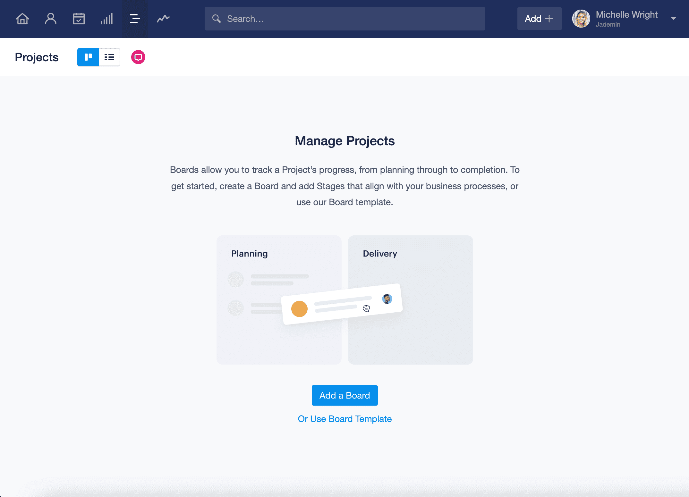Click the Notifications/Chat bubble icon
This screenshot has width=689, height=497.
tap(138, 57)
